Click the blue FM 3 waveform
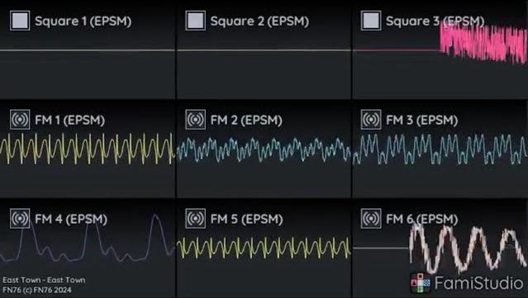This screenshot has height=298, width=528. [440, 149]
